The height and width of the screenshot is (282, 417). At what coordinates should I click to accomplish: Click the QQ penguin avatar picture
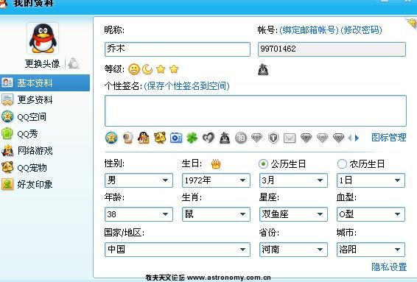point(43,38)
